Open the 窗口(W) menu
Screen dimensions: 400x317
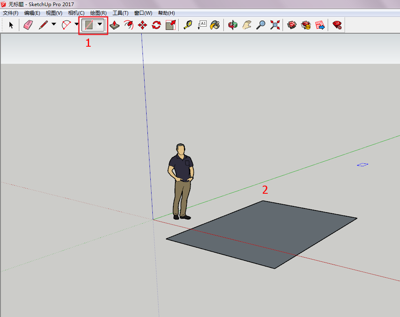click(x=143, y=13)
